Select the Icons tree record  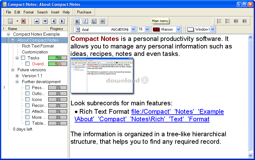37,99
